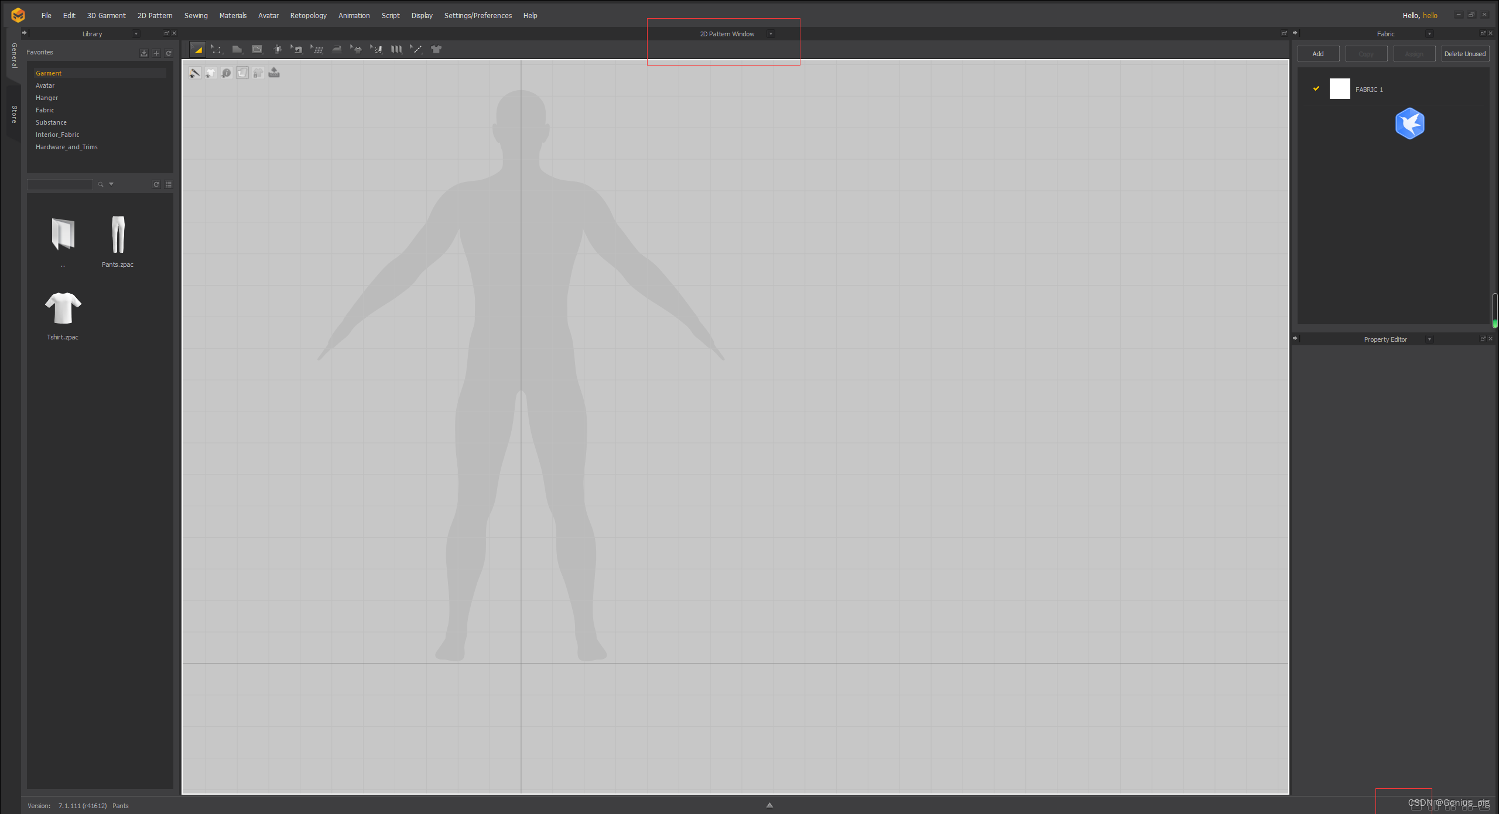Click the Library search input field

60,184
